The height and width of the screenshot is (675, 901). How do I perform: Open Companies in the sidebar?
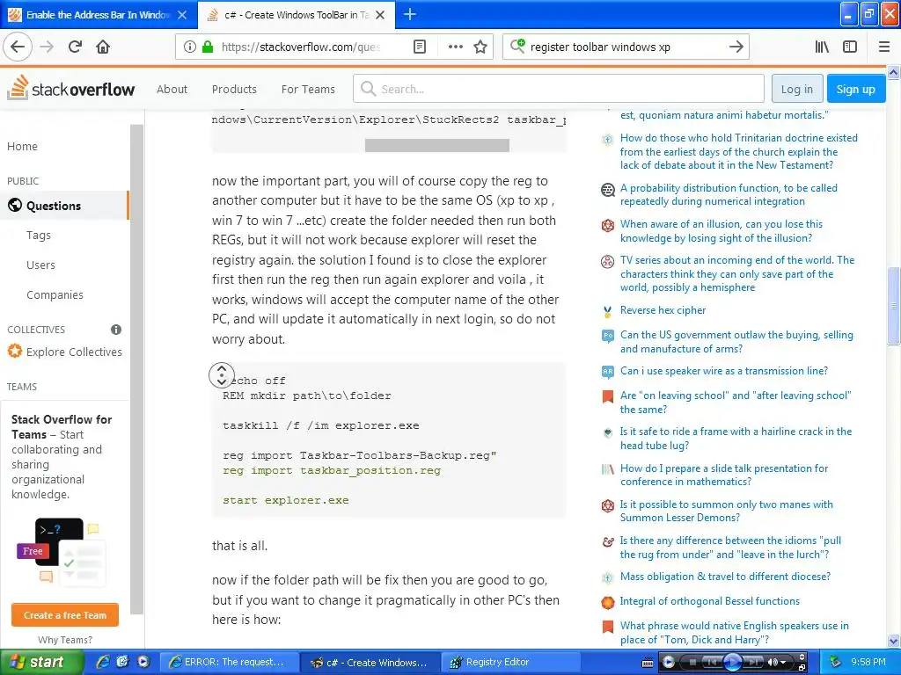coord(55,295)
